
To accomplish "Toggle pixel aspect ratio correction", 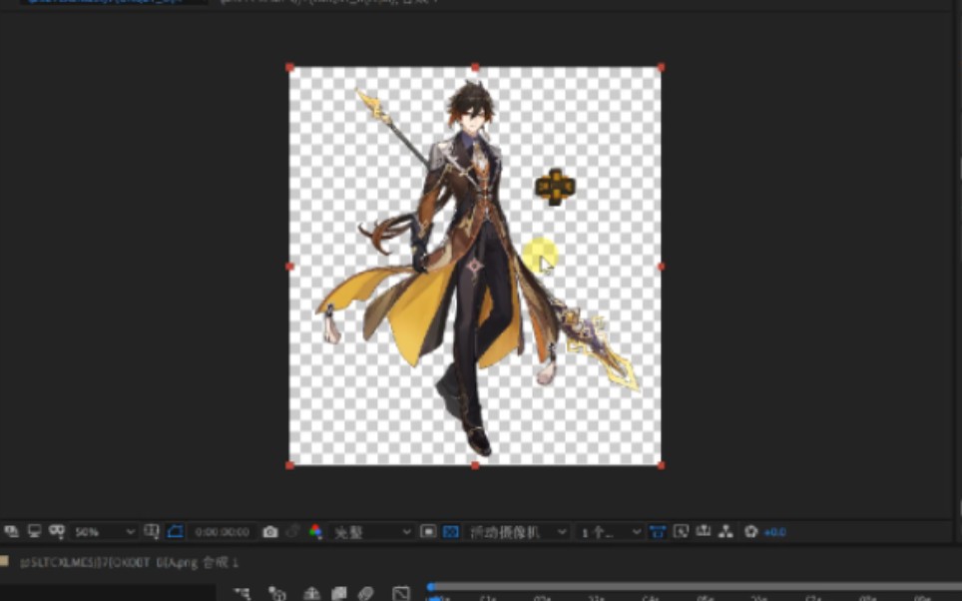I will click(658, 532).
